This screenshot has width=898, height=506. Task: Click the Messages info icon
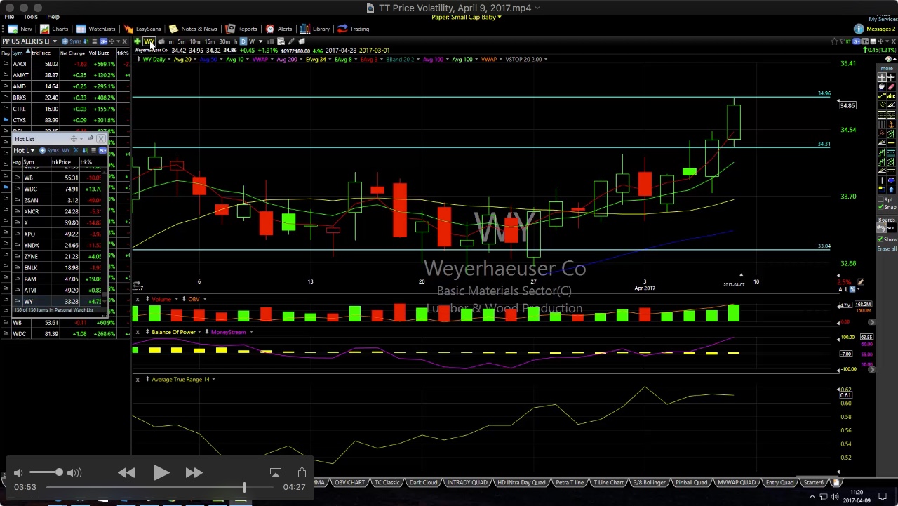pos(859,29)
